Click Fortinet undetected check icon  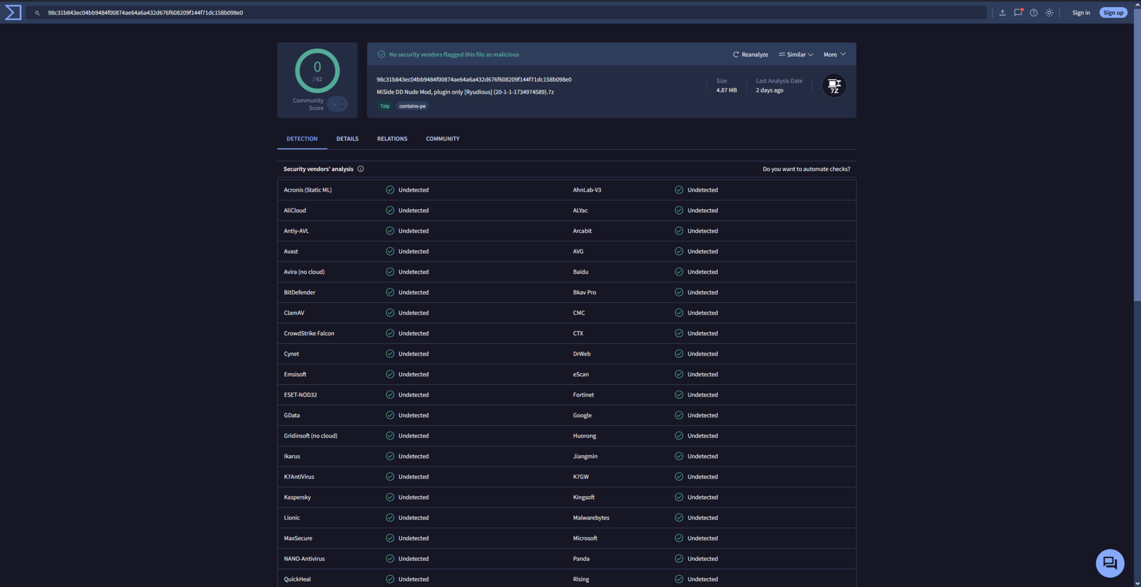(679, 395)
